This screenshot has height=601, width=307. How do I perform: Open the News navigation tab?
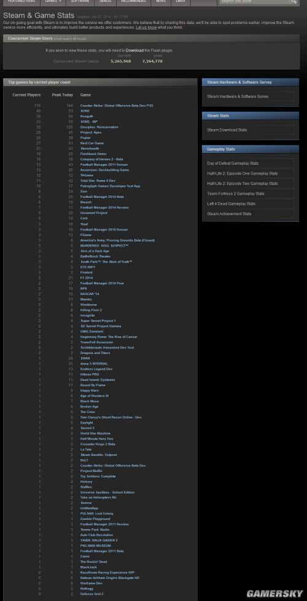(161, 2)
